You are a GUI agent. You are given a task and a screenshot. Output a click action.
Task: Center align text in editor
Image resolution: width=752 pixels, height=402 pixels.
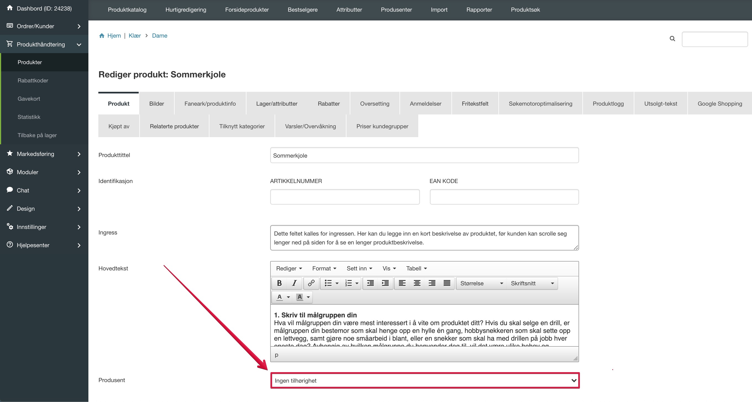pyautogui.click(x=417, y=283)
